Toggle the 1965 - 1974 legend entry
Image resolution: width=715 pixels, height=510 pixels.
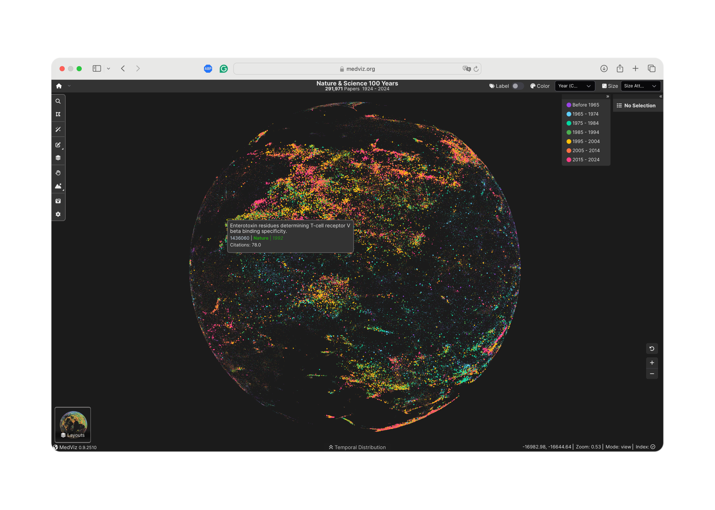(582, 114)
